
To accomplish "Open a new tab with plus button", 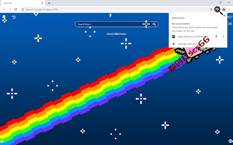I will click(x=49, y=3).
